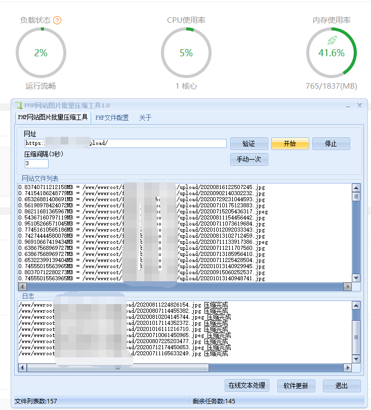Image resolution: width=371 pixels, height=410 pixels.
Task: Click down arrow of log scrollbar
Action: 356,359
